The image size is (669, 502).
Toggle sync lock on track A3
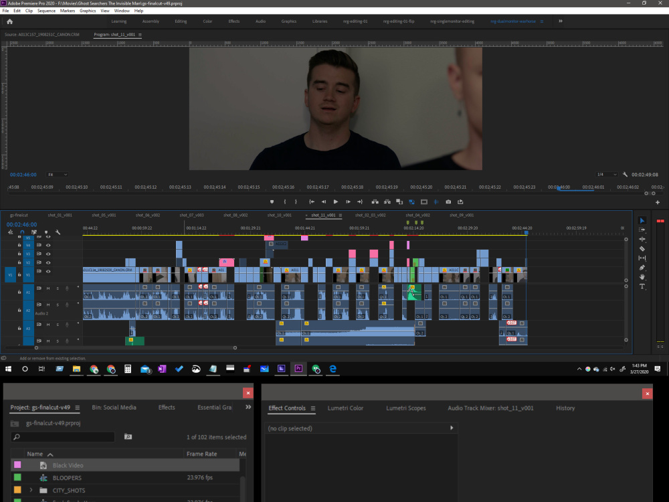39,325
